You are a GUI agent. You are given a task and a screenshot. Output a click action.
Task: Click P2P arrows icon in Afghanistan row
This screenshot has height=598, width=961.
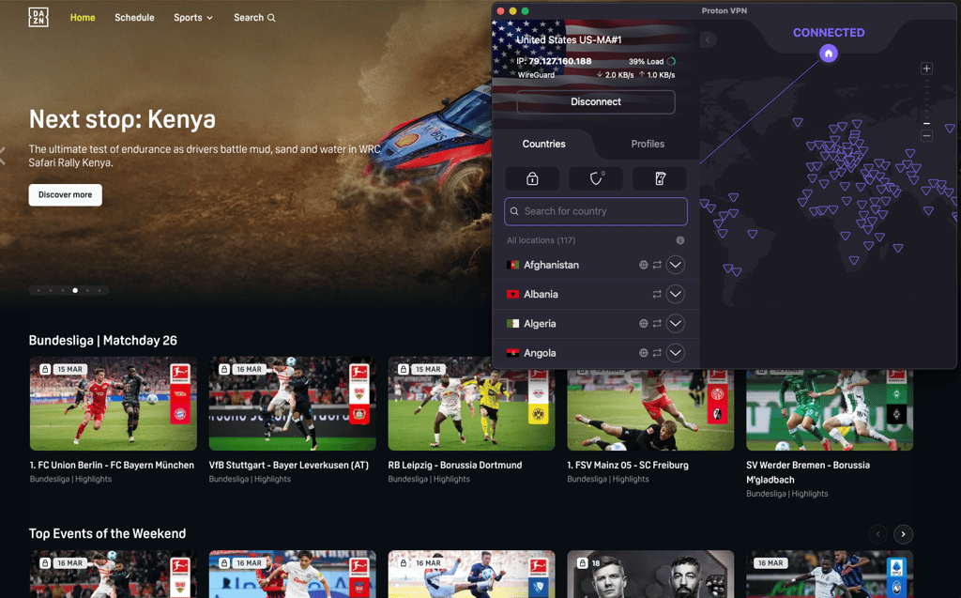tap(657, 265)
